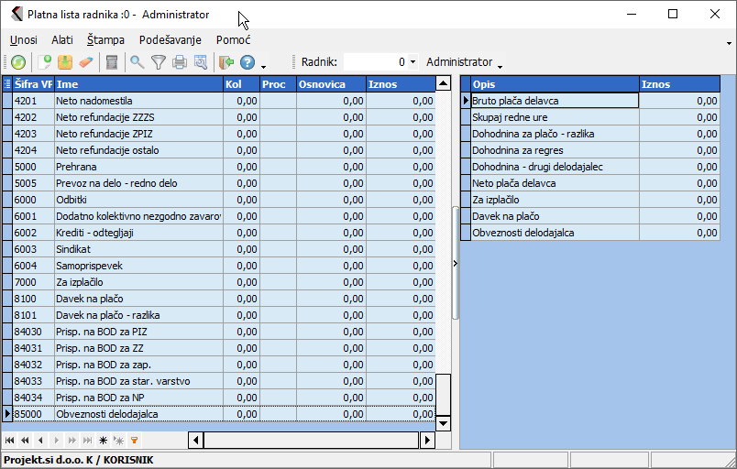Screen dimensions: 737x469
Task: Open the Radnik dropdown arrow
Action: 413,62
